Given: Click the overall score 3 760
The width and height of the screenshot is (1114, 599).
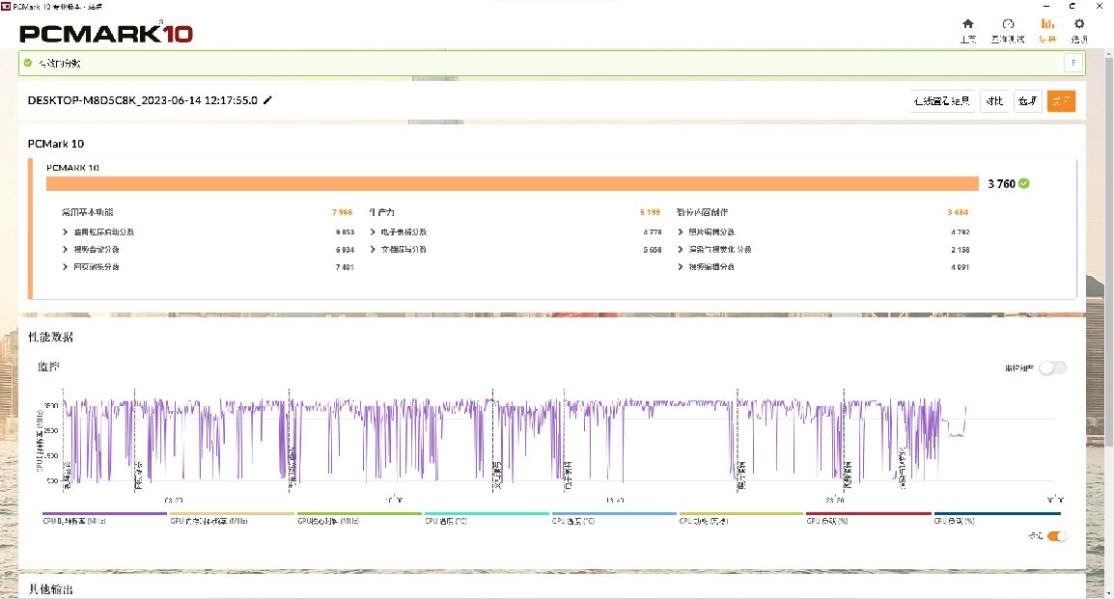Looking at the screenshot, I should click(x=1001, y=184).
